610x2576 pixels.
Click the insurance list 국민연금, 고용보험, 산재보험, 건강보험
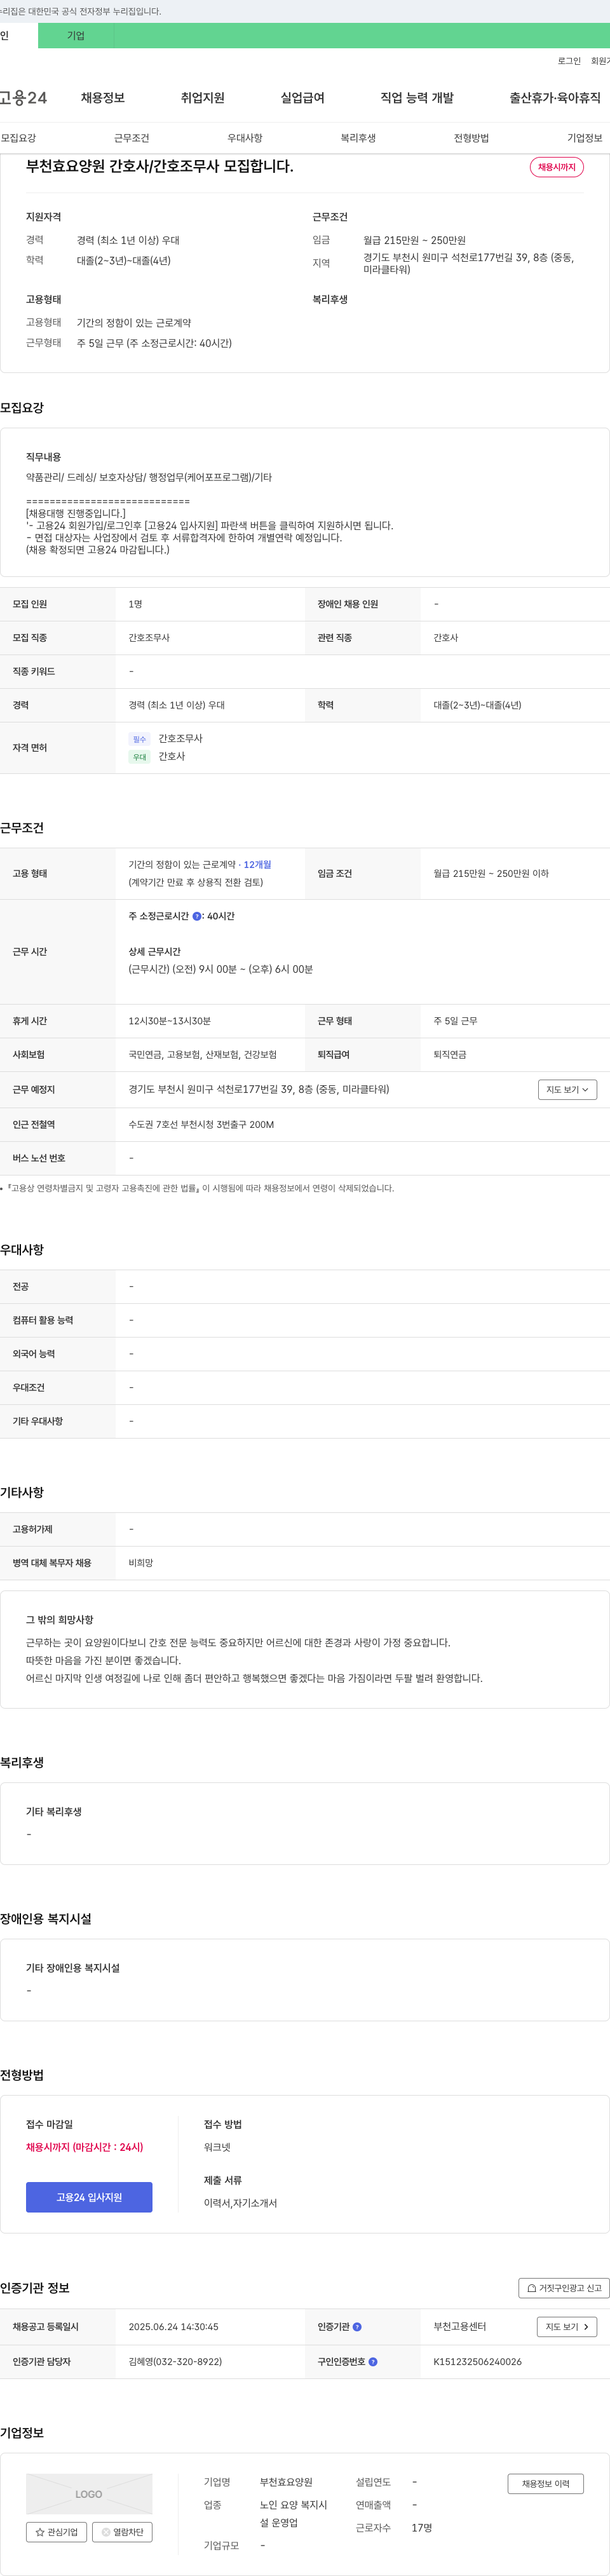click(x=203, y=1055)
